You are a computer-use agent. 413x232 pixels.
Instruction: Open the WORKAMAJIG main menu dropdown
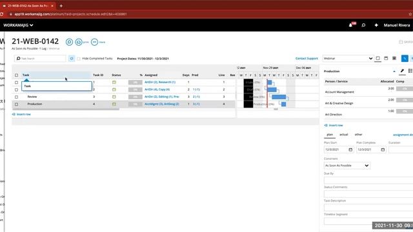point(18,25)
